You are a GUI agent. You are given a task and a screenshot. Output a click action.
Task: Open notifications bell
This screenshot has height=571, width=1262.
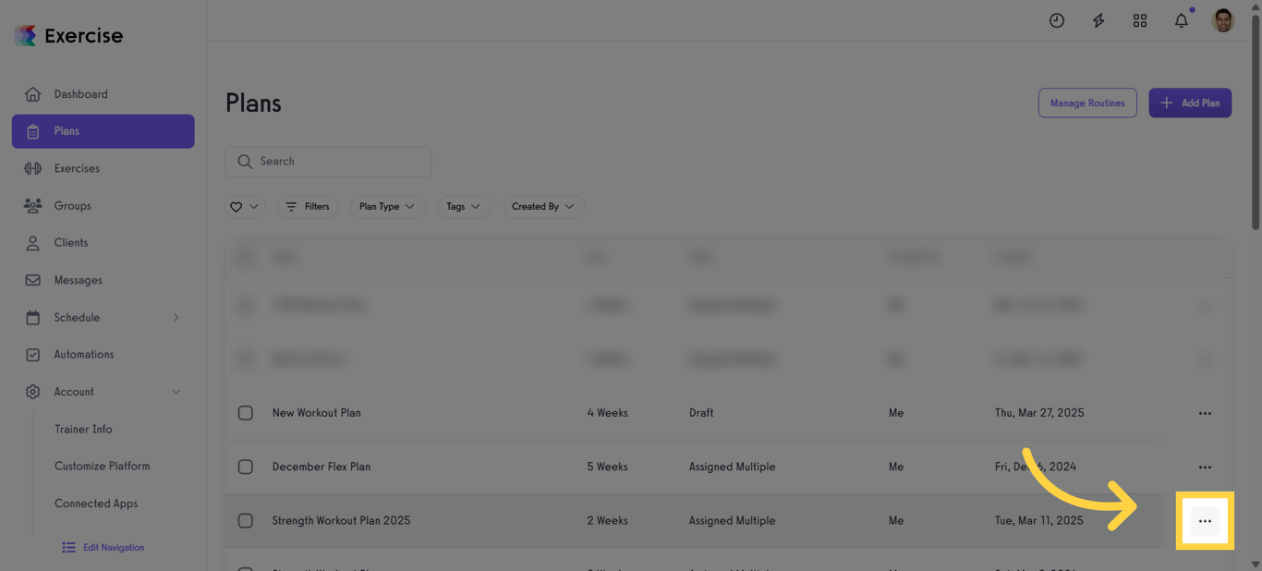(x=1182, y=20)
